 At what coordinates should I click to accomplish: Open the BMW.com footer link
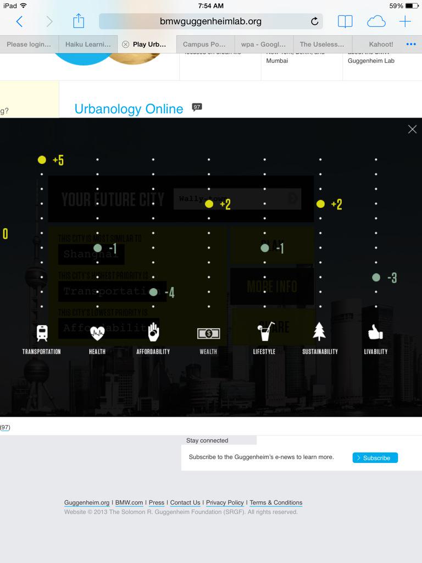[x=129, y=503]
